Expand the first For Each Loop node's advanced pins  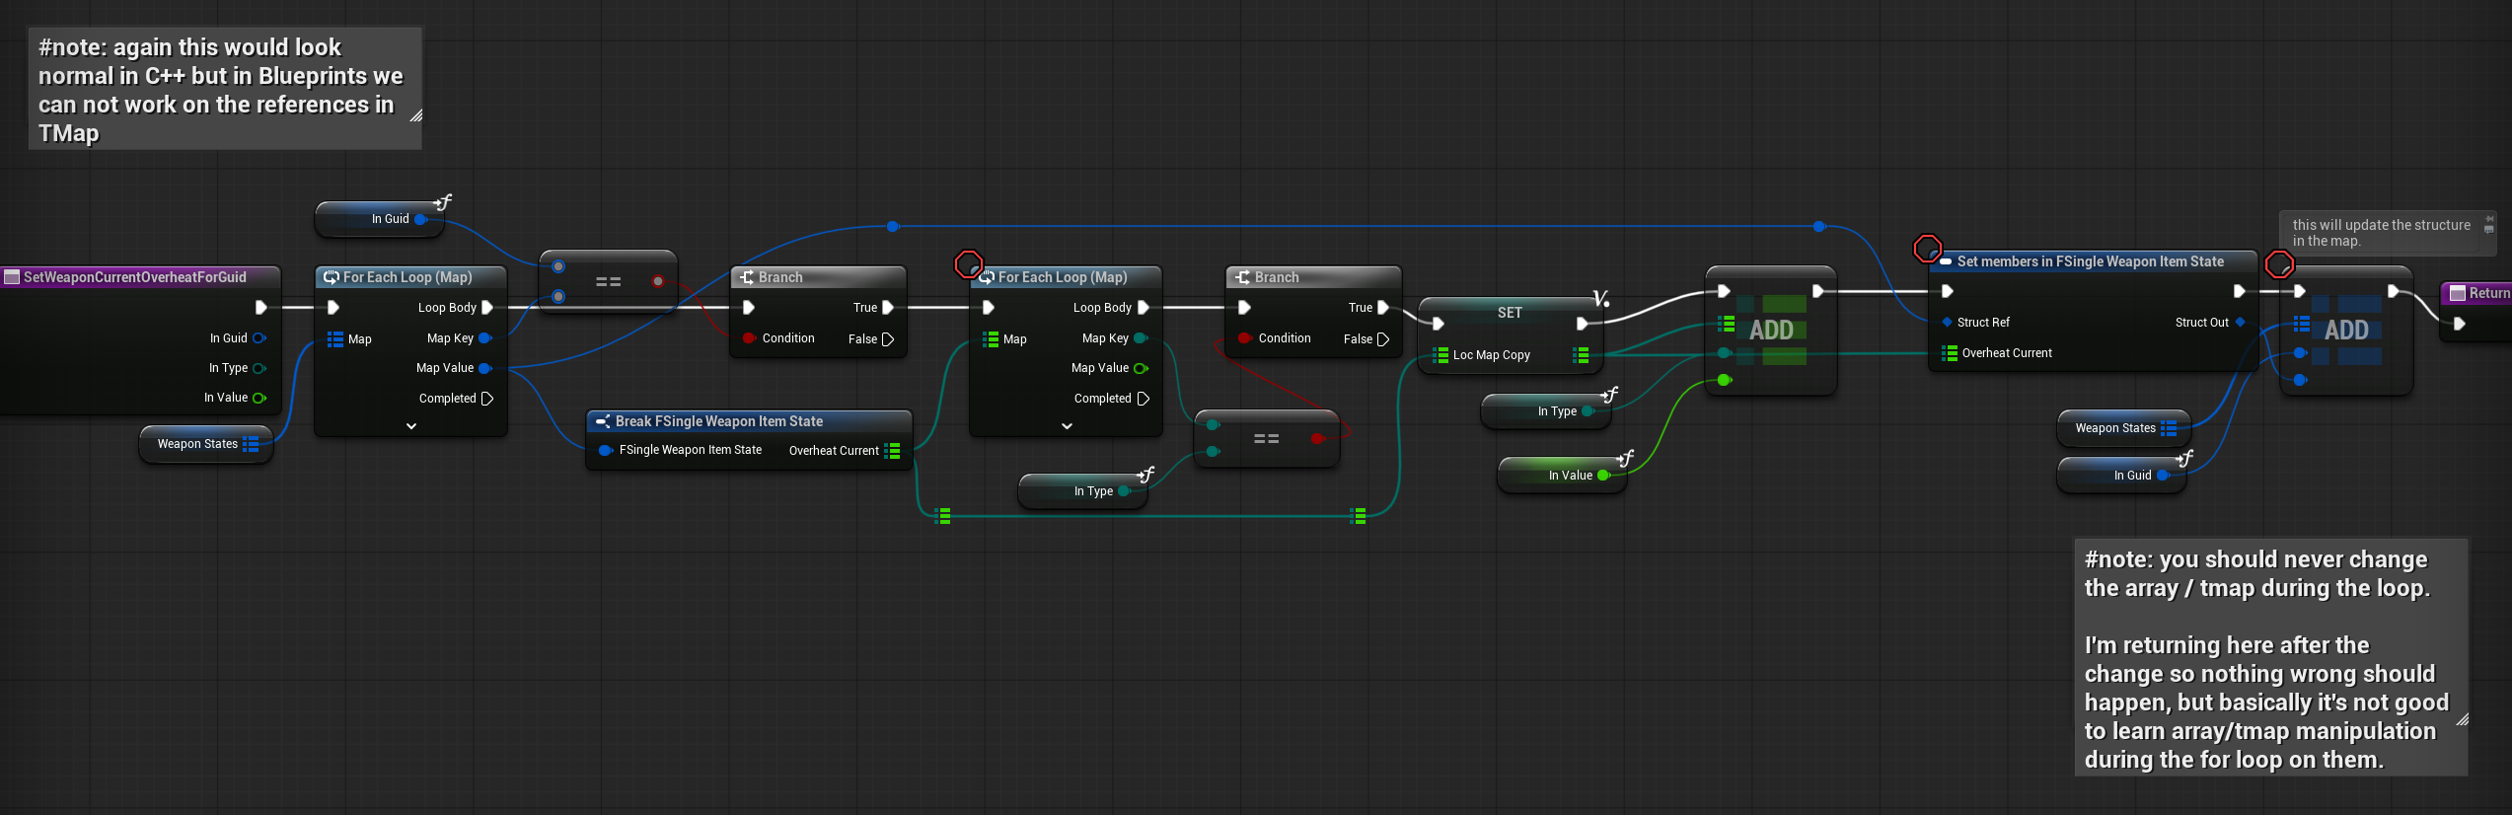[x=411, y=426]
